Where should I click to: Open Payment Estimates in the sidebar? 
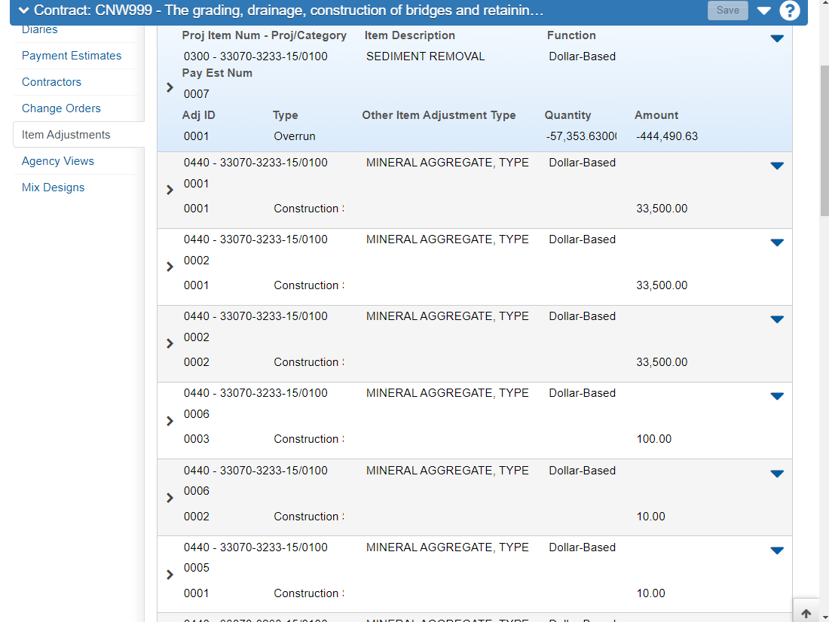tap(72, 56)
